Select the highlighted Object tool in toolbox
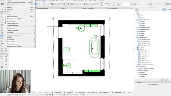171x96 pixels. [x=2, y=35]
